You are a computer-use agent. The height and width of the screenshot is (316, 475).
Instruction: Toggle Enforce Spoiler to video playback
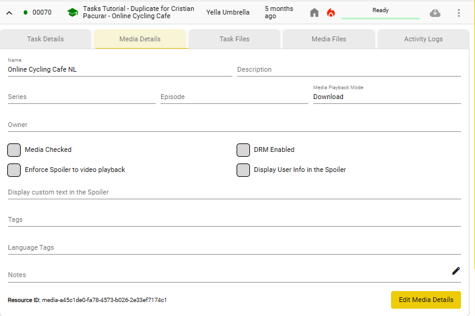point(14,170)
